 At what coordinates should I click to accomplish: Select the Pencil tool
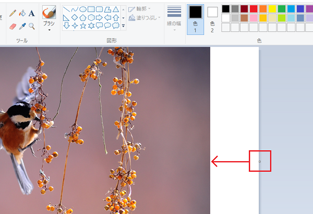click(13, 13)
